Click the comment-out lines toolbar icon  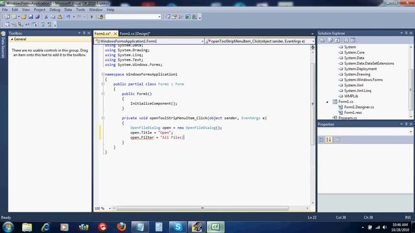[x=43, y=25]
